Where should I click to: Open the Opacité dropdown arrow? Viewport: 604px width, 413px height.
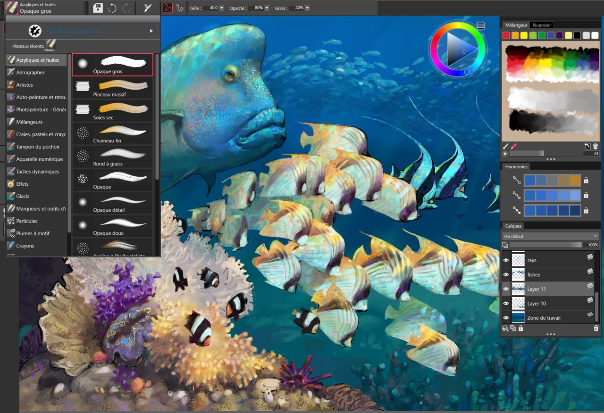pos(267,8)
